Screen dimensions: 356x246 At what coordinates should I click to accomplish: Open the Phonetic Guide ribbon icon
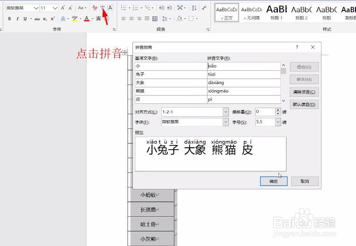(103, 8)
